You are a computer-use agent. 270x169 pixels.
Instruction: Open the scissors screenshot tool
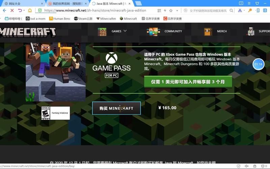240,10
